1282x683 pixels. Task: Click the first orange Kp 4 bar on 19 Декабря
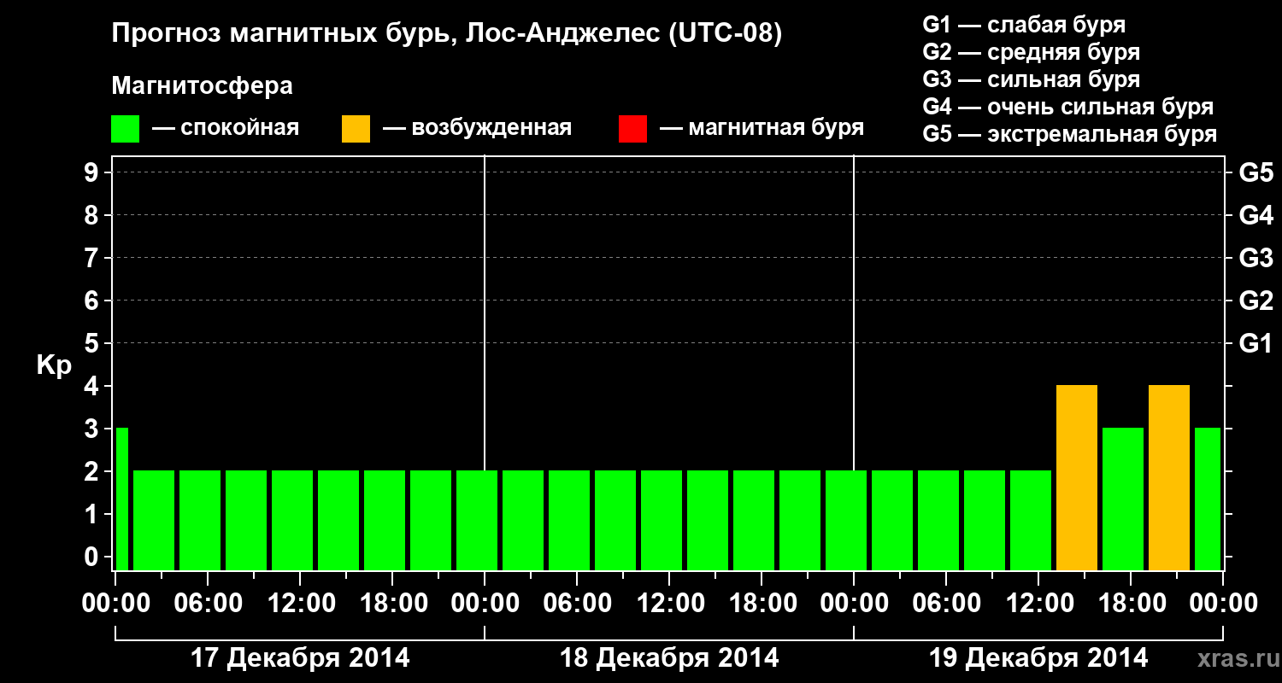click(x=1077, y=477)
